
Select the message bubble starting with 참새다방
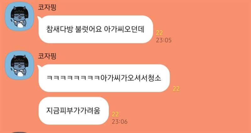(96, 29)
